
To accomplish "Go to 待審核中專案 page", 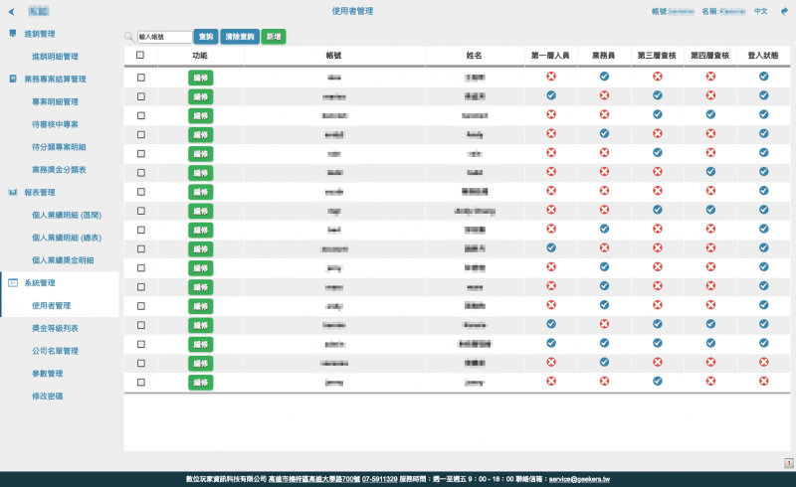I will (55, 124).
